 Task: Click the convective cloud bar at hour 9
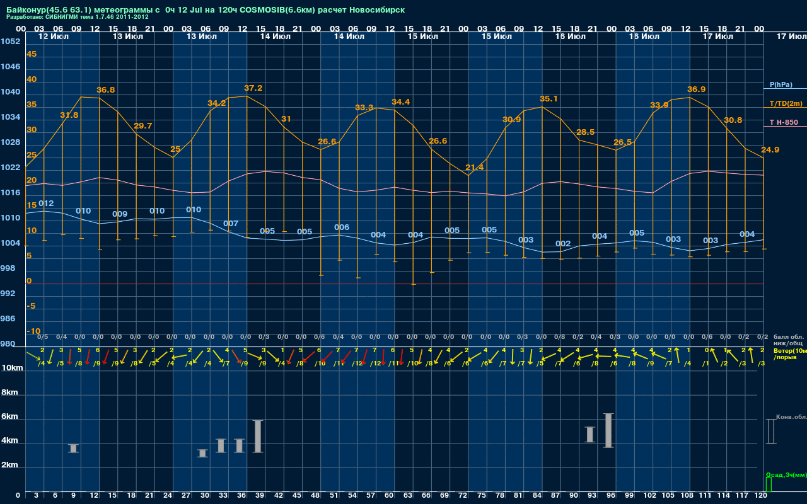74,448
